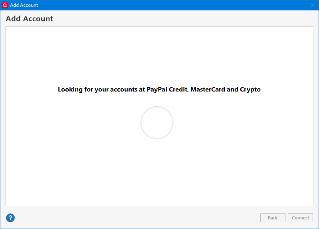
Task: Click the words PayPal Credit in the message
Action: pos(167,90)
